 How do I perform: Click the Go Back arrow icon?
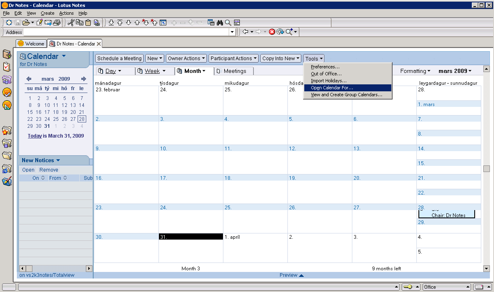point(246,32)
